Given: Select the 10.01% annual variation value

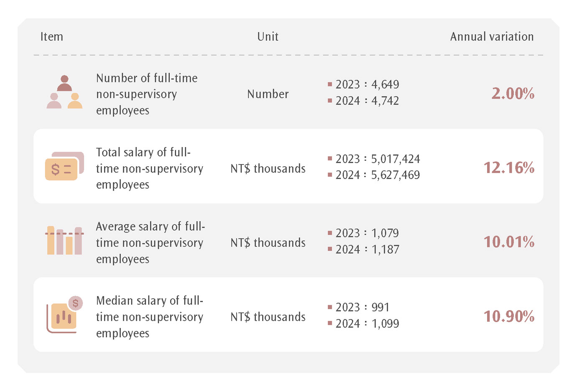Looking at the screenshot, I should 509,242.
